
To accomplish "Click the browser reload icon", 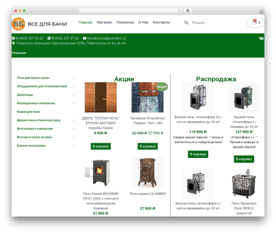I will pos(179,10).
